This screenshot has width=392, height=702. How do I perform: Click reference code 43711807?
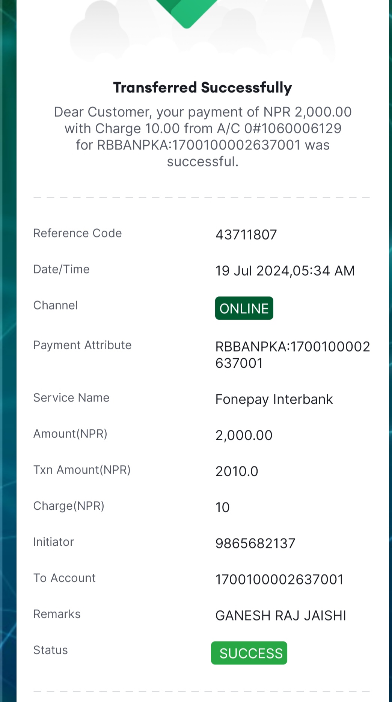(246, 235)
